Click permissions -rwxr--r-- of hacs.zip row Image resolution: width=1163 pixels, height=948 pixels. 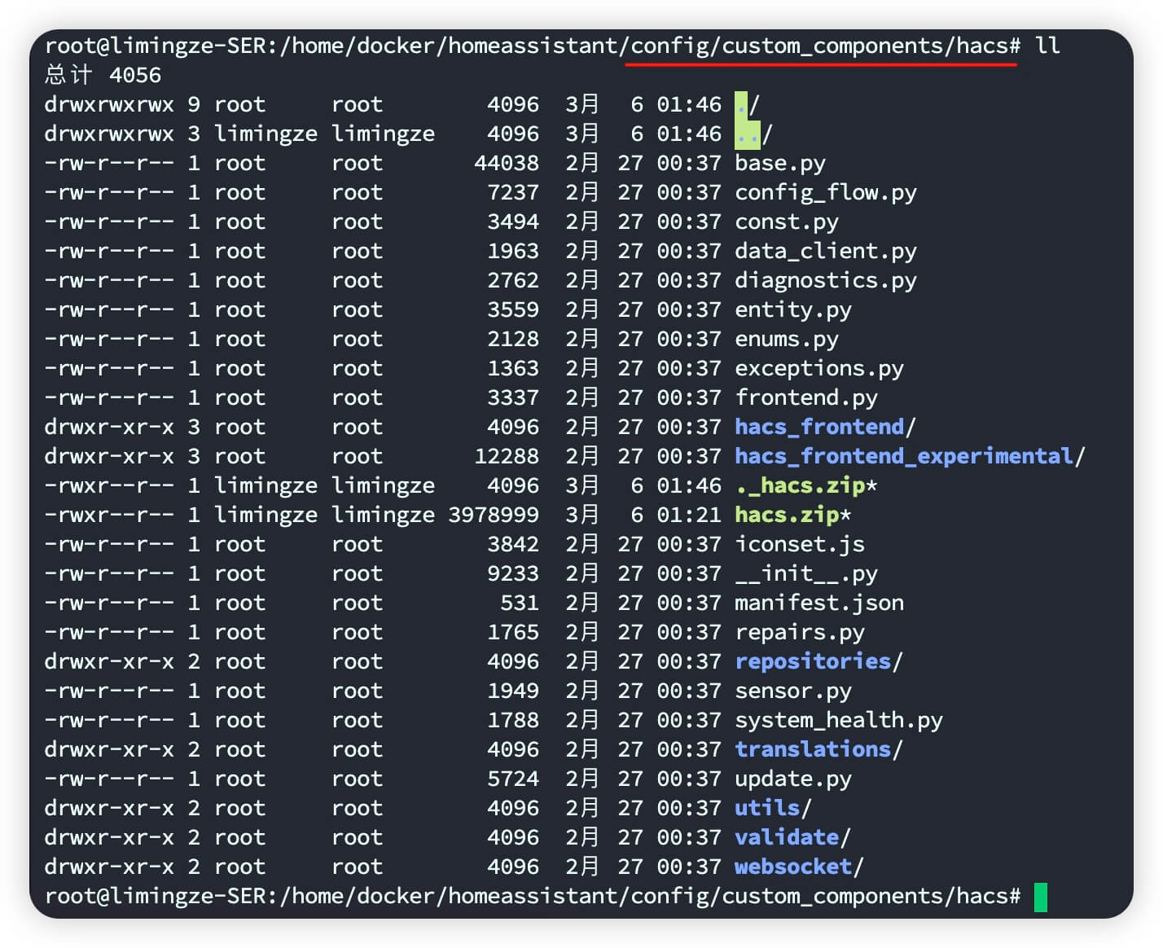(x=109, y=516)
